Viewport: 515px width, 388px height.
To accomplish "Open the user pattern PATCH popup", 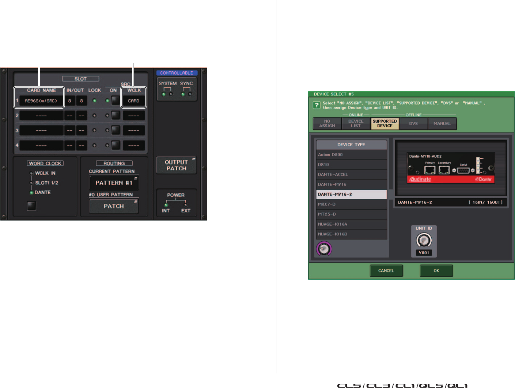I will [x=114, y=206].
